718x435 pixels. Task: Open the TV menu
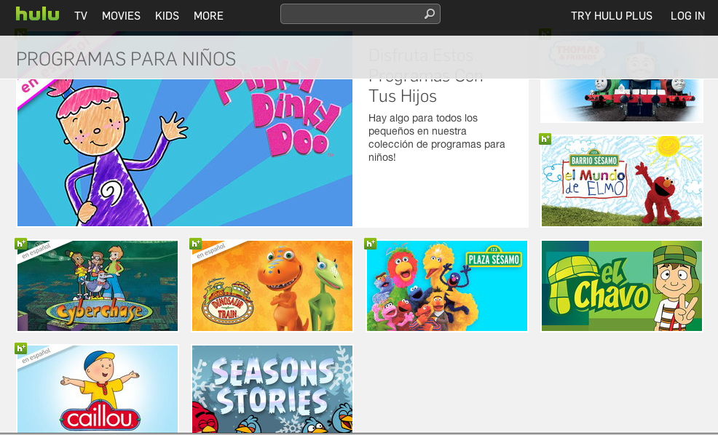pos(81,15)
